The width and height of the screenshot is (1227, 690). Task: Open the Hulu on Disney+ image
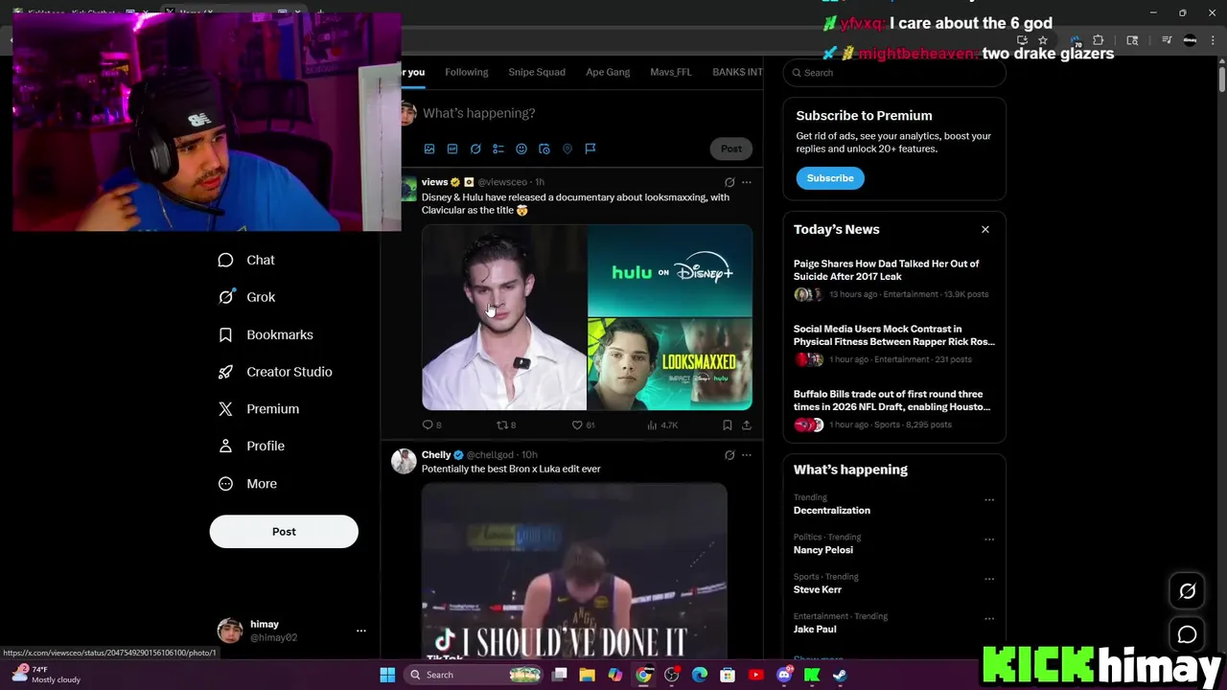click(670, 271)
